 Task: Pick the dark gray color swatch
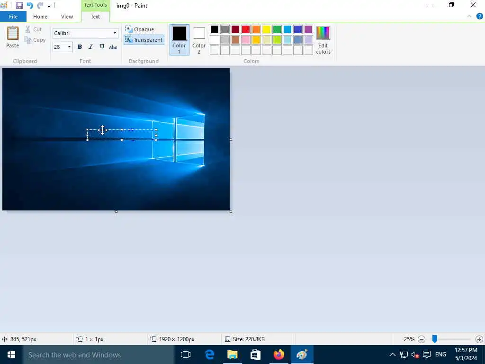click(x=225, y=29)
